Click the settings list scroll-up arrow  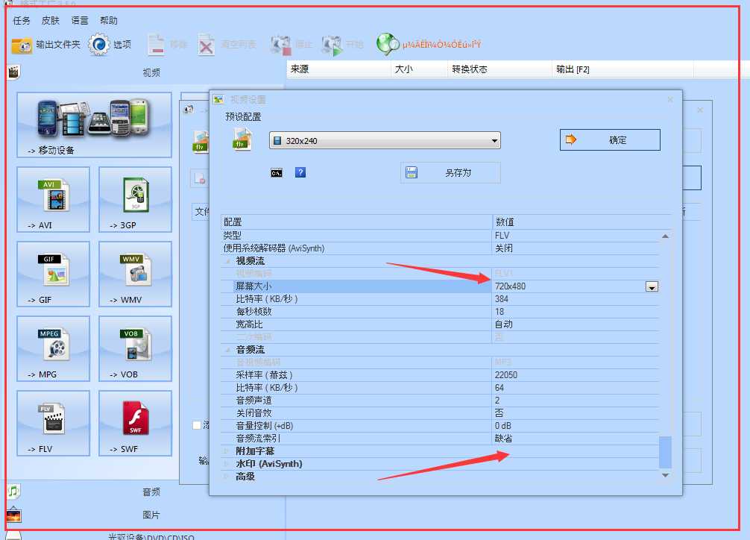[x=665, y=236]
